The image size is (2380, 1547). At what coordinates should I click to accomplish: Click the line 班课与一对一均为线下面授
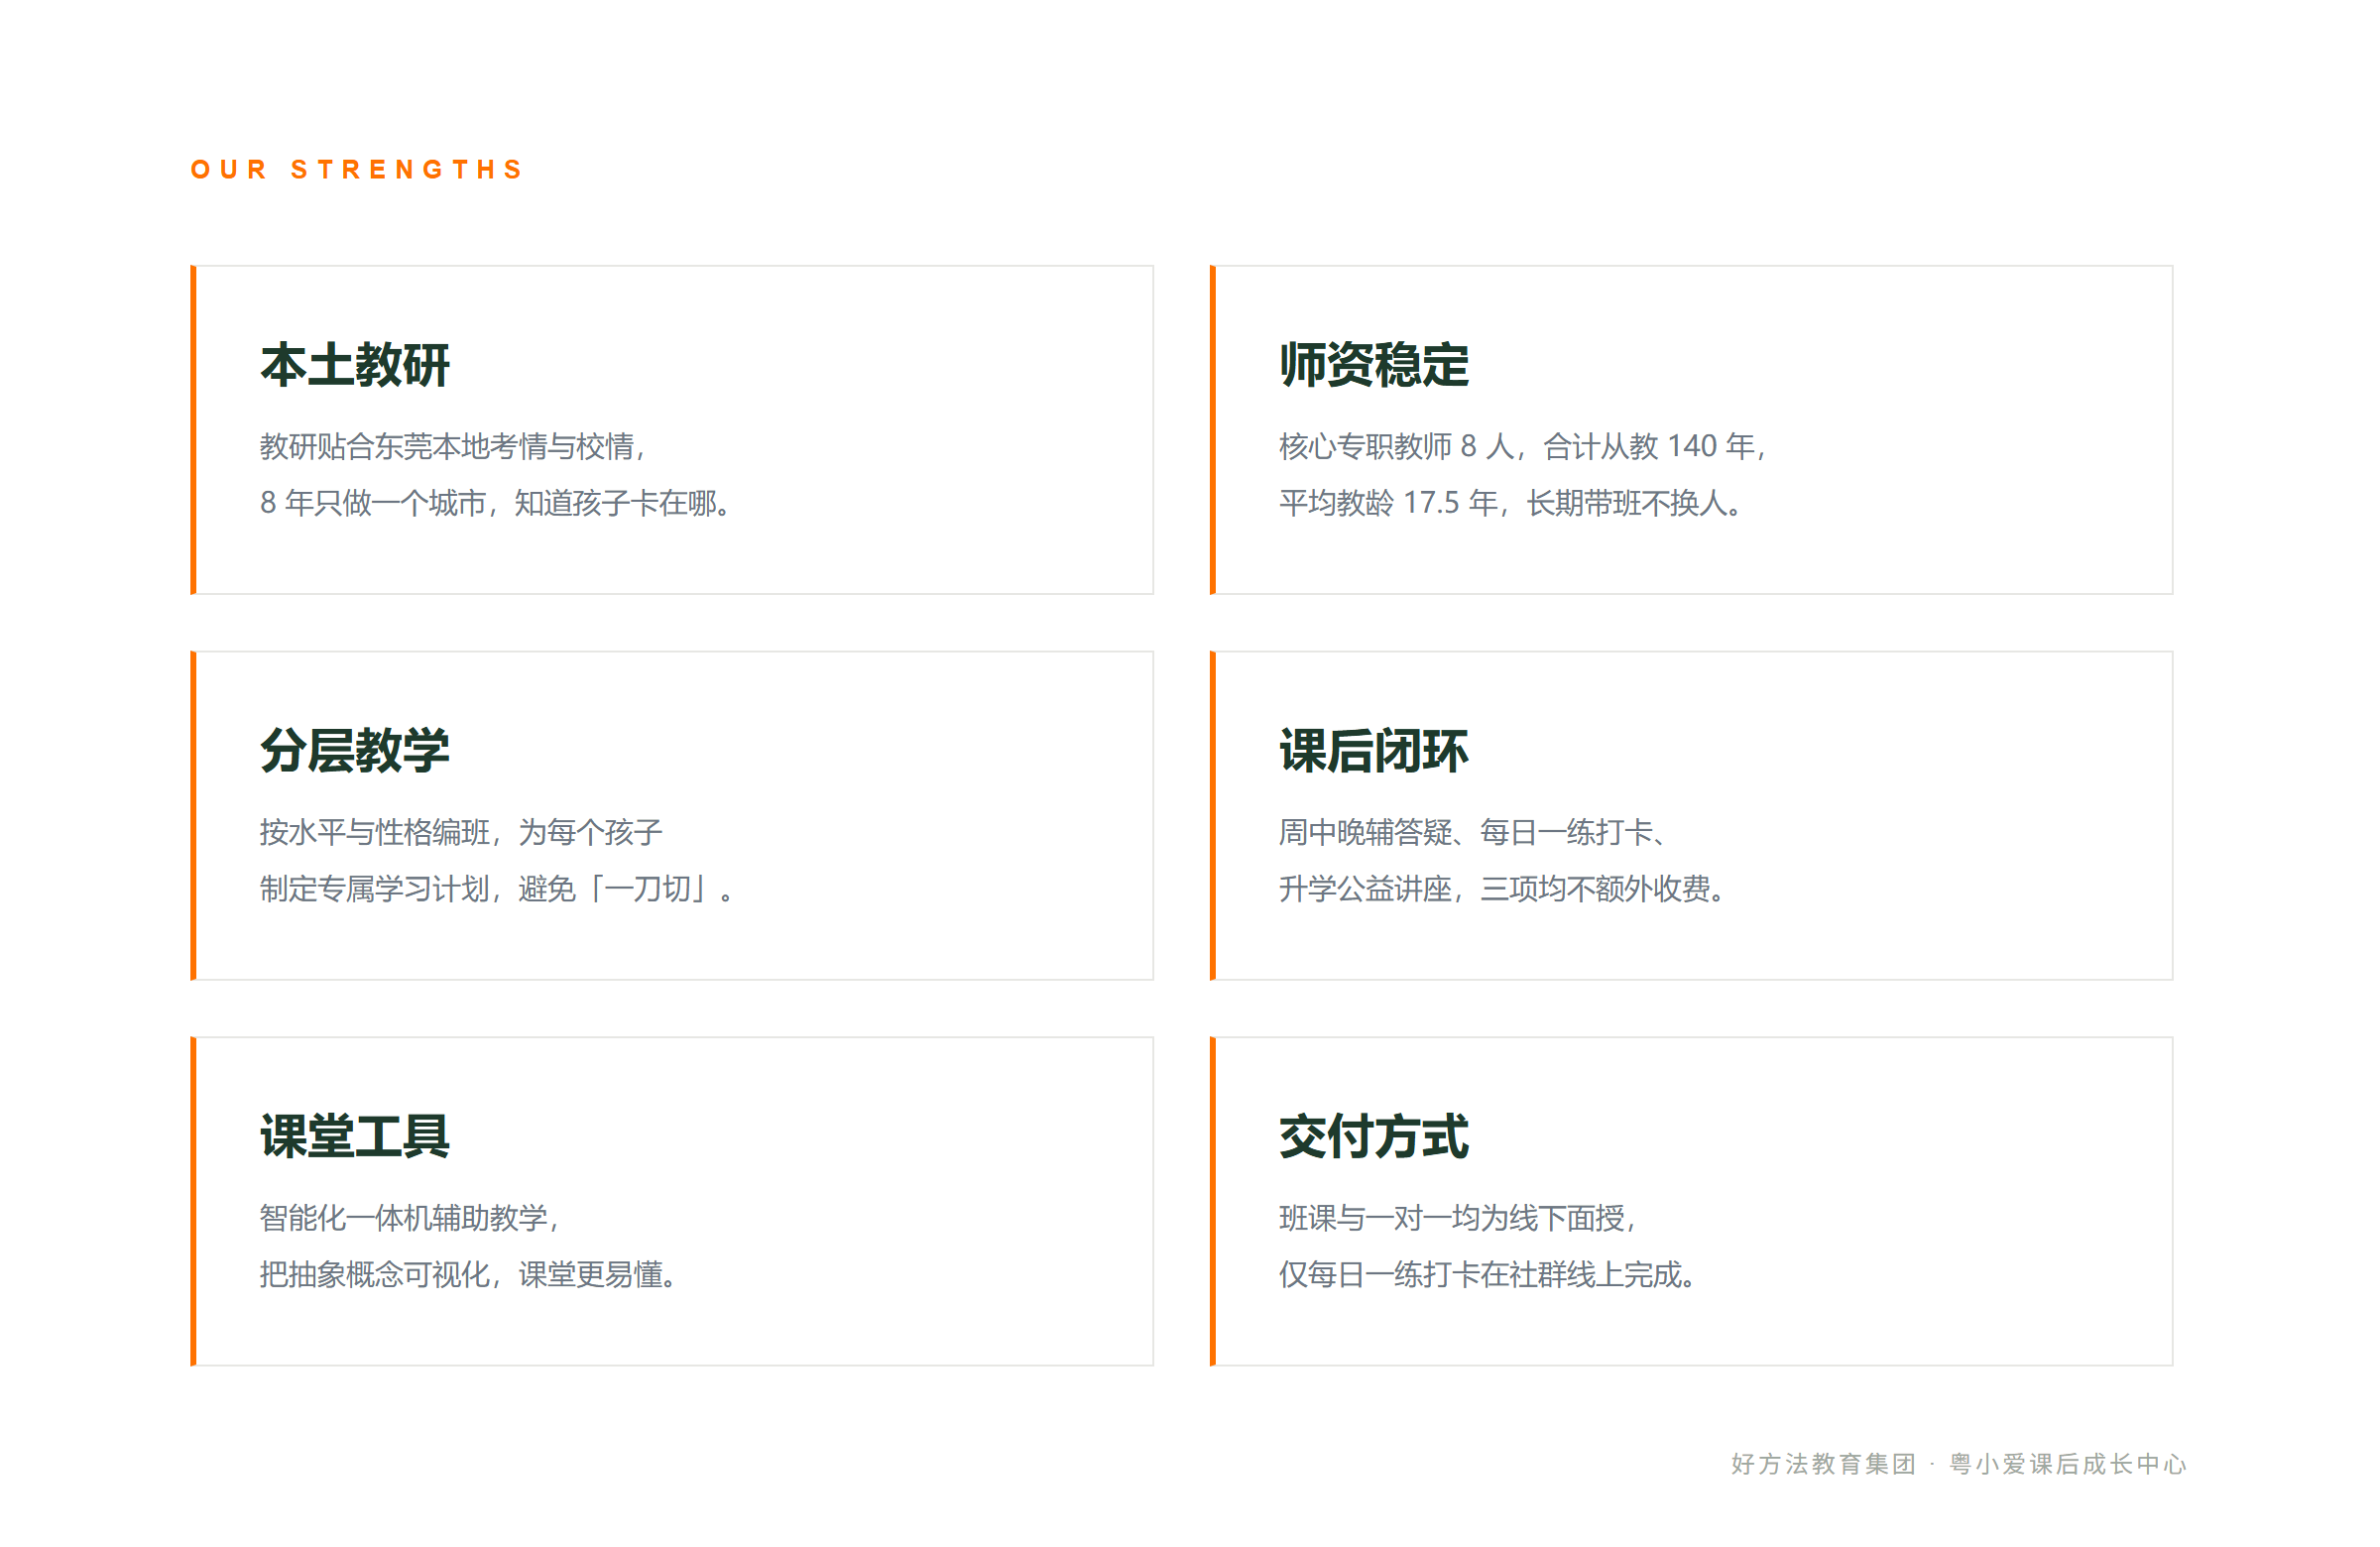1458,1218
